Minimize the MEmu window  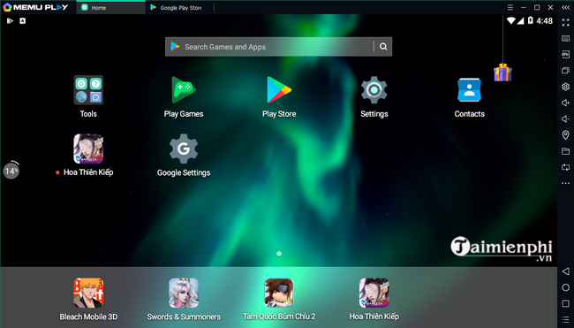pyautogui.click(x=524, y=7)
